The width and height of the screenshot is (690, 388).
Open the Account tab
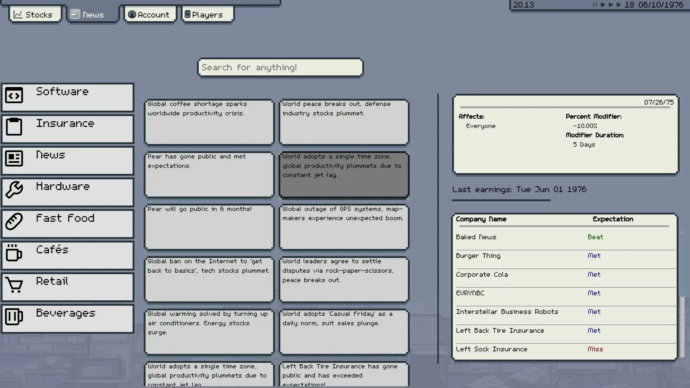tap(149, 15)
